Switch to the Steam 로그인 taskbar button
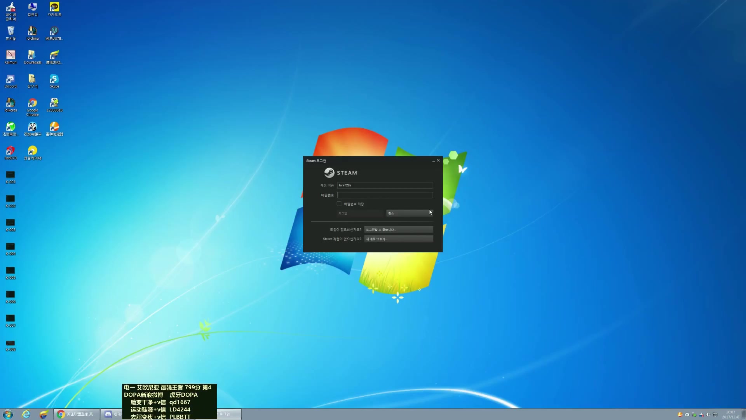 (x=229, y=414)
